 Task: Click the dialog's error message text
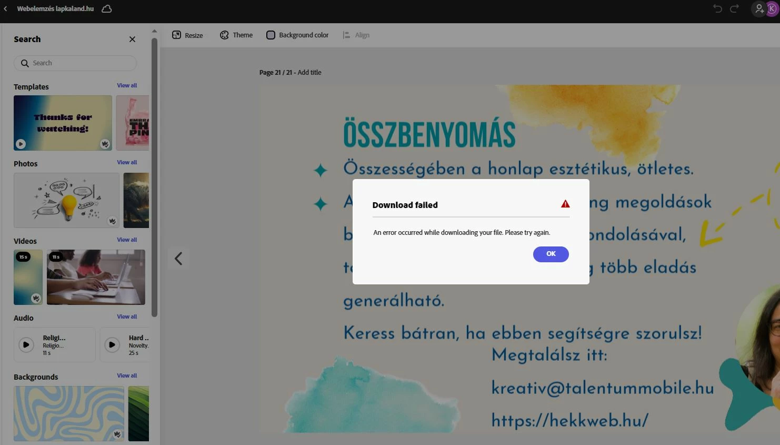(462, 232)
